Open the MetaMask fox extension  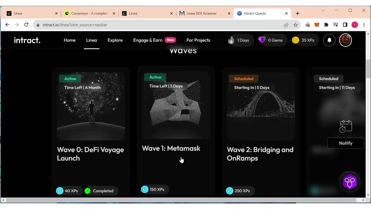click(x=317, y=25)
